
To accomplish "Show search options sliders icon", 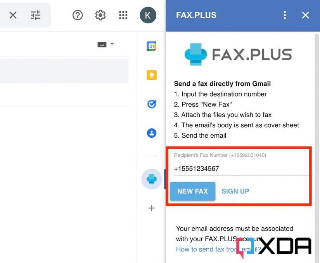I will tap(36, 15).
